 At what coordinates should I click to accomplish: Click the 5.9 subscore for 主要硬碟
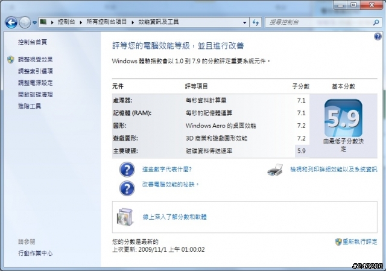coord(302,151)
